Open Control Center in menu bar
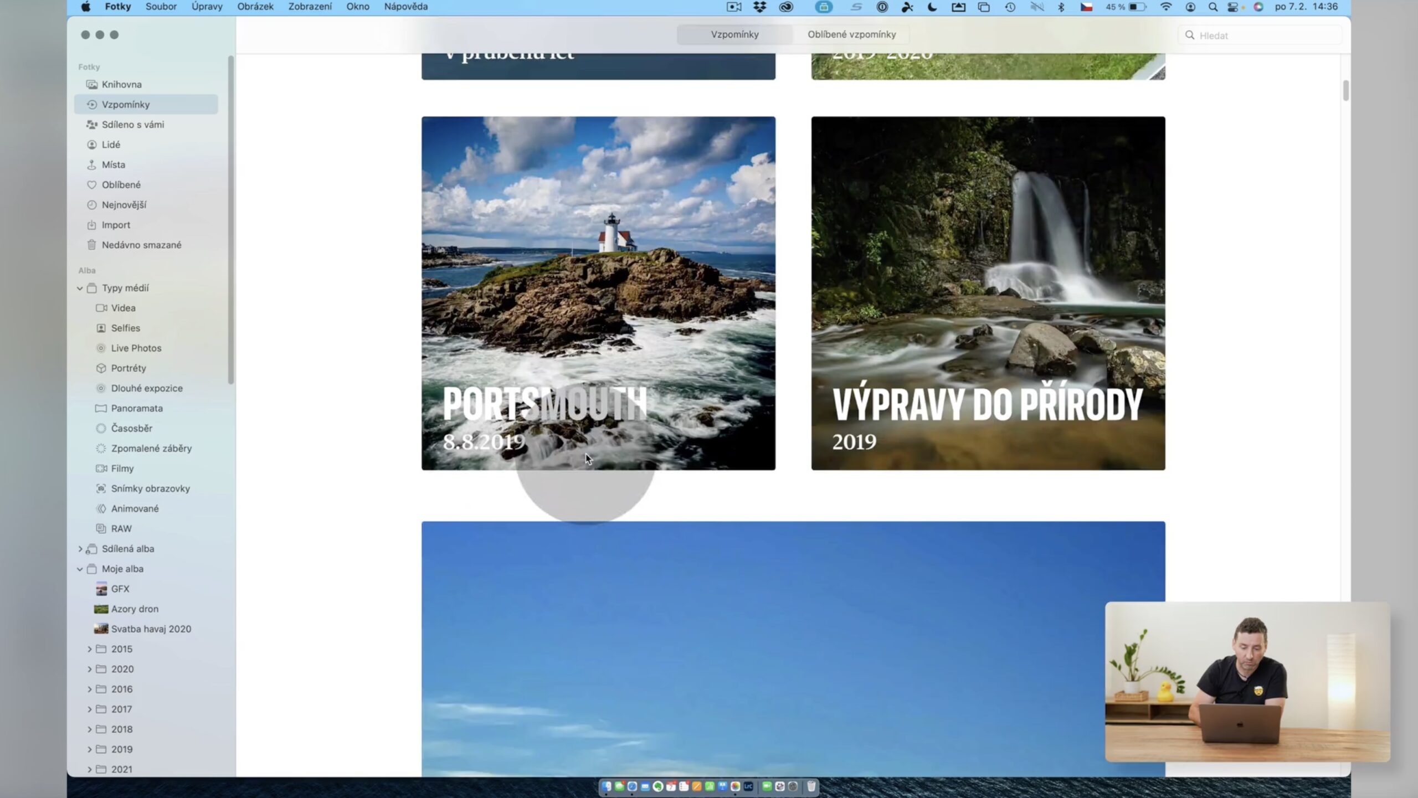Viewport: 1418px width, 798px height. (x=1233, y=7)
